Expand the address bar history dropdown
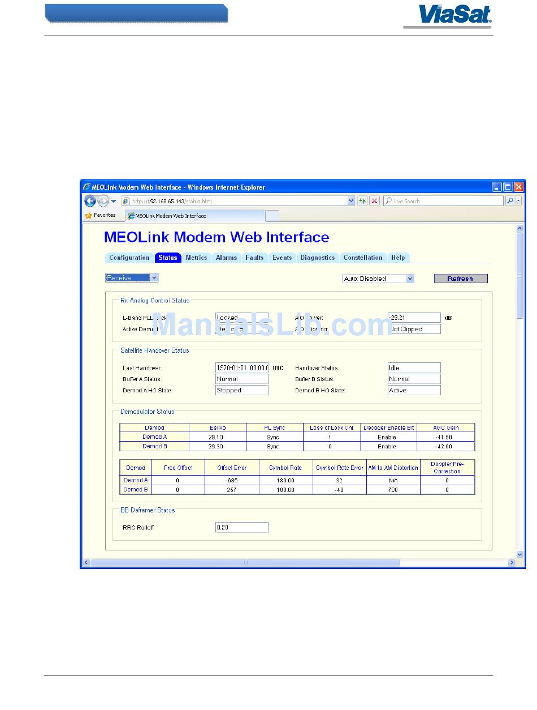Image resolution: width=537 pixels, height=710 pixels. pyautogui.click(x=351, y=201)
